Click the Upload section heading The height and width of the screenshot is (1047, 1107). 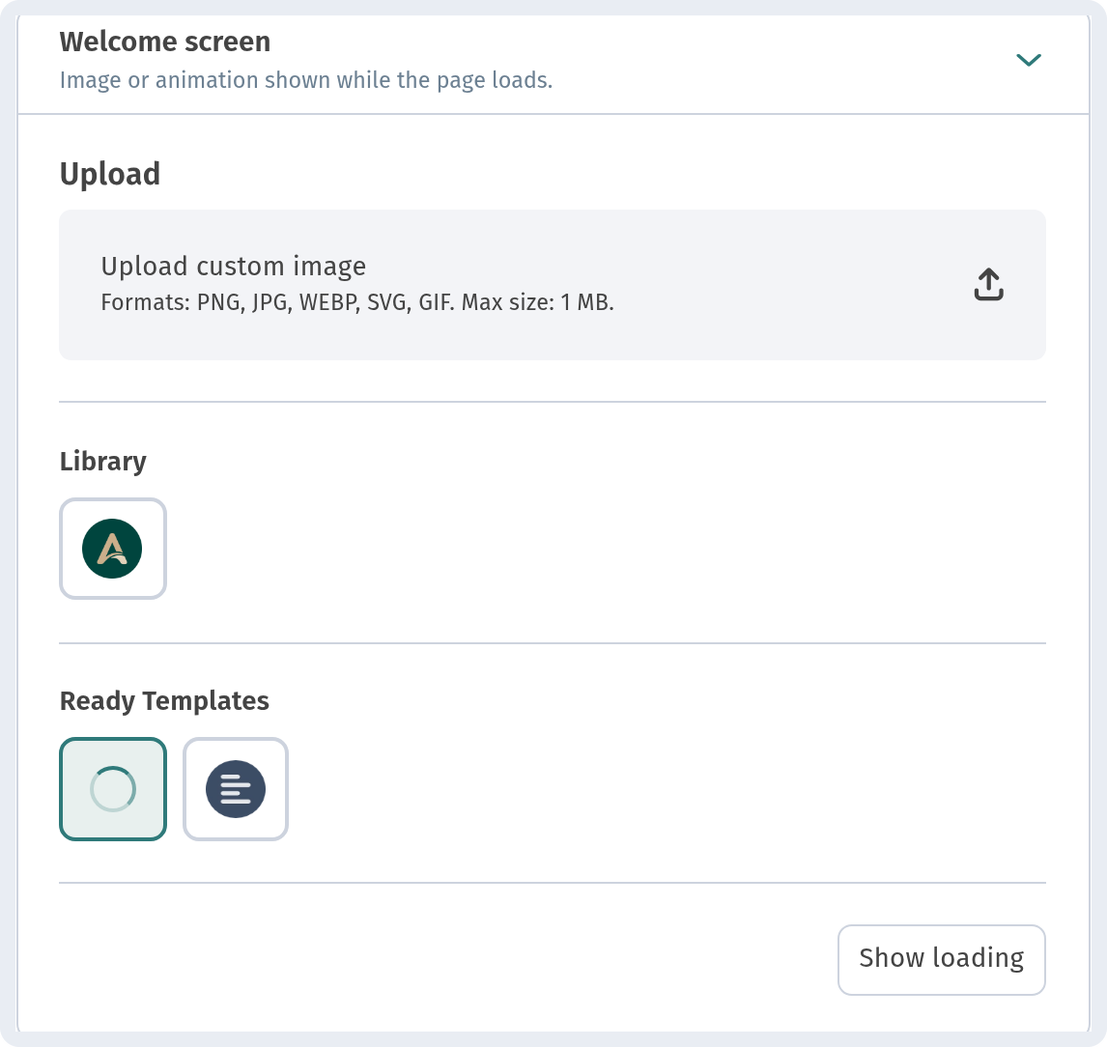click(x=110, y=175)
